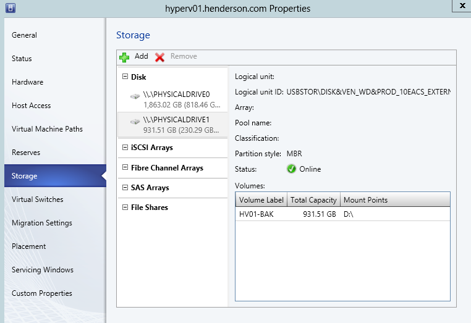Click the USBSTOR logical unit ID value

tap(368, 92)
